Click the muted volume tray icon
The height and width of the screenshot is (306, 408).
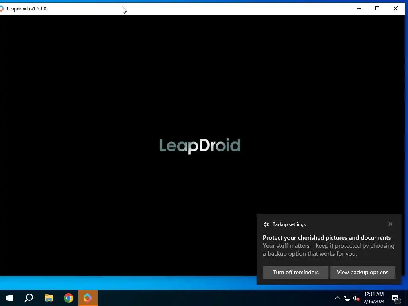(x=356, y=298)
